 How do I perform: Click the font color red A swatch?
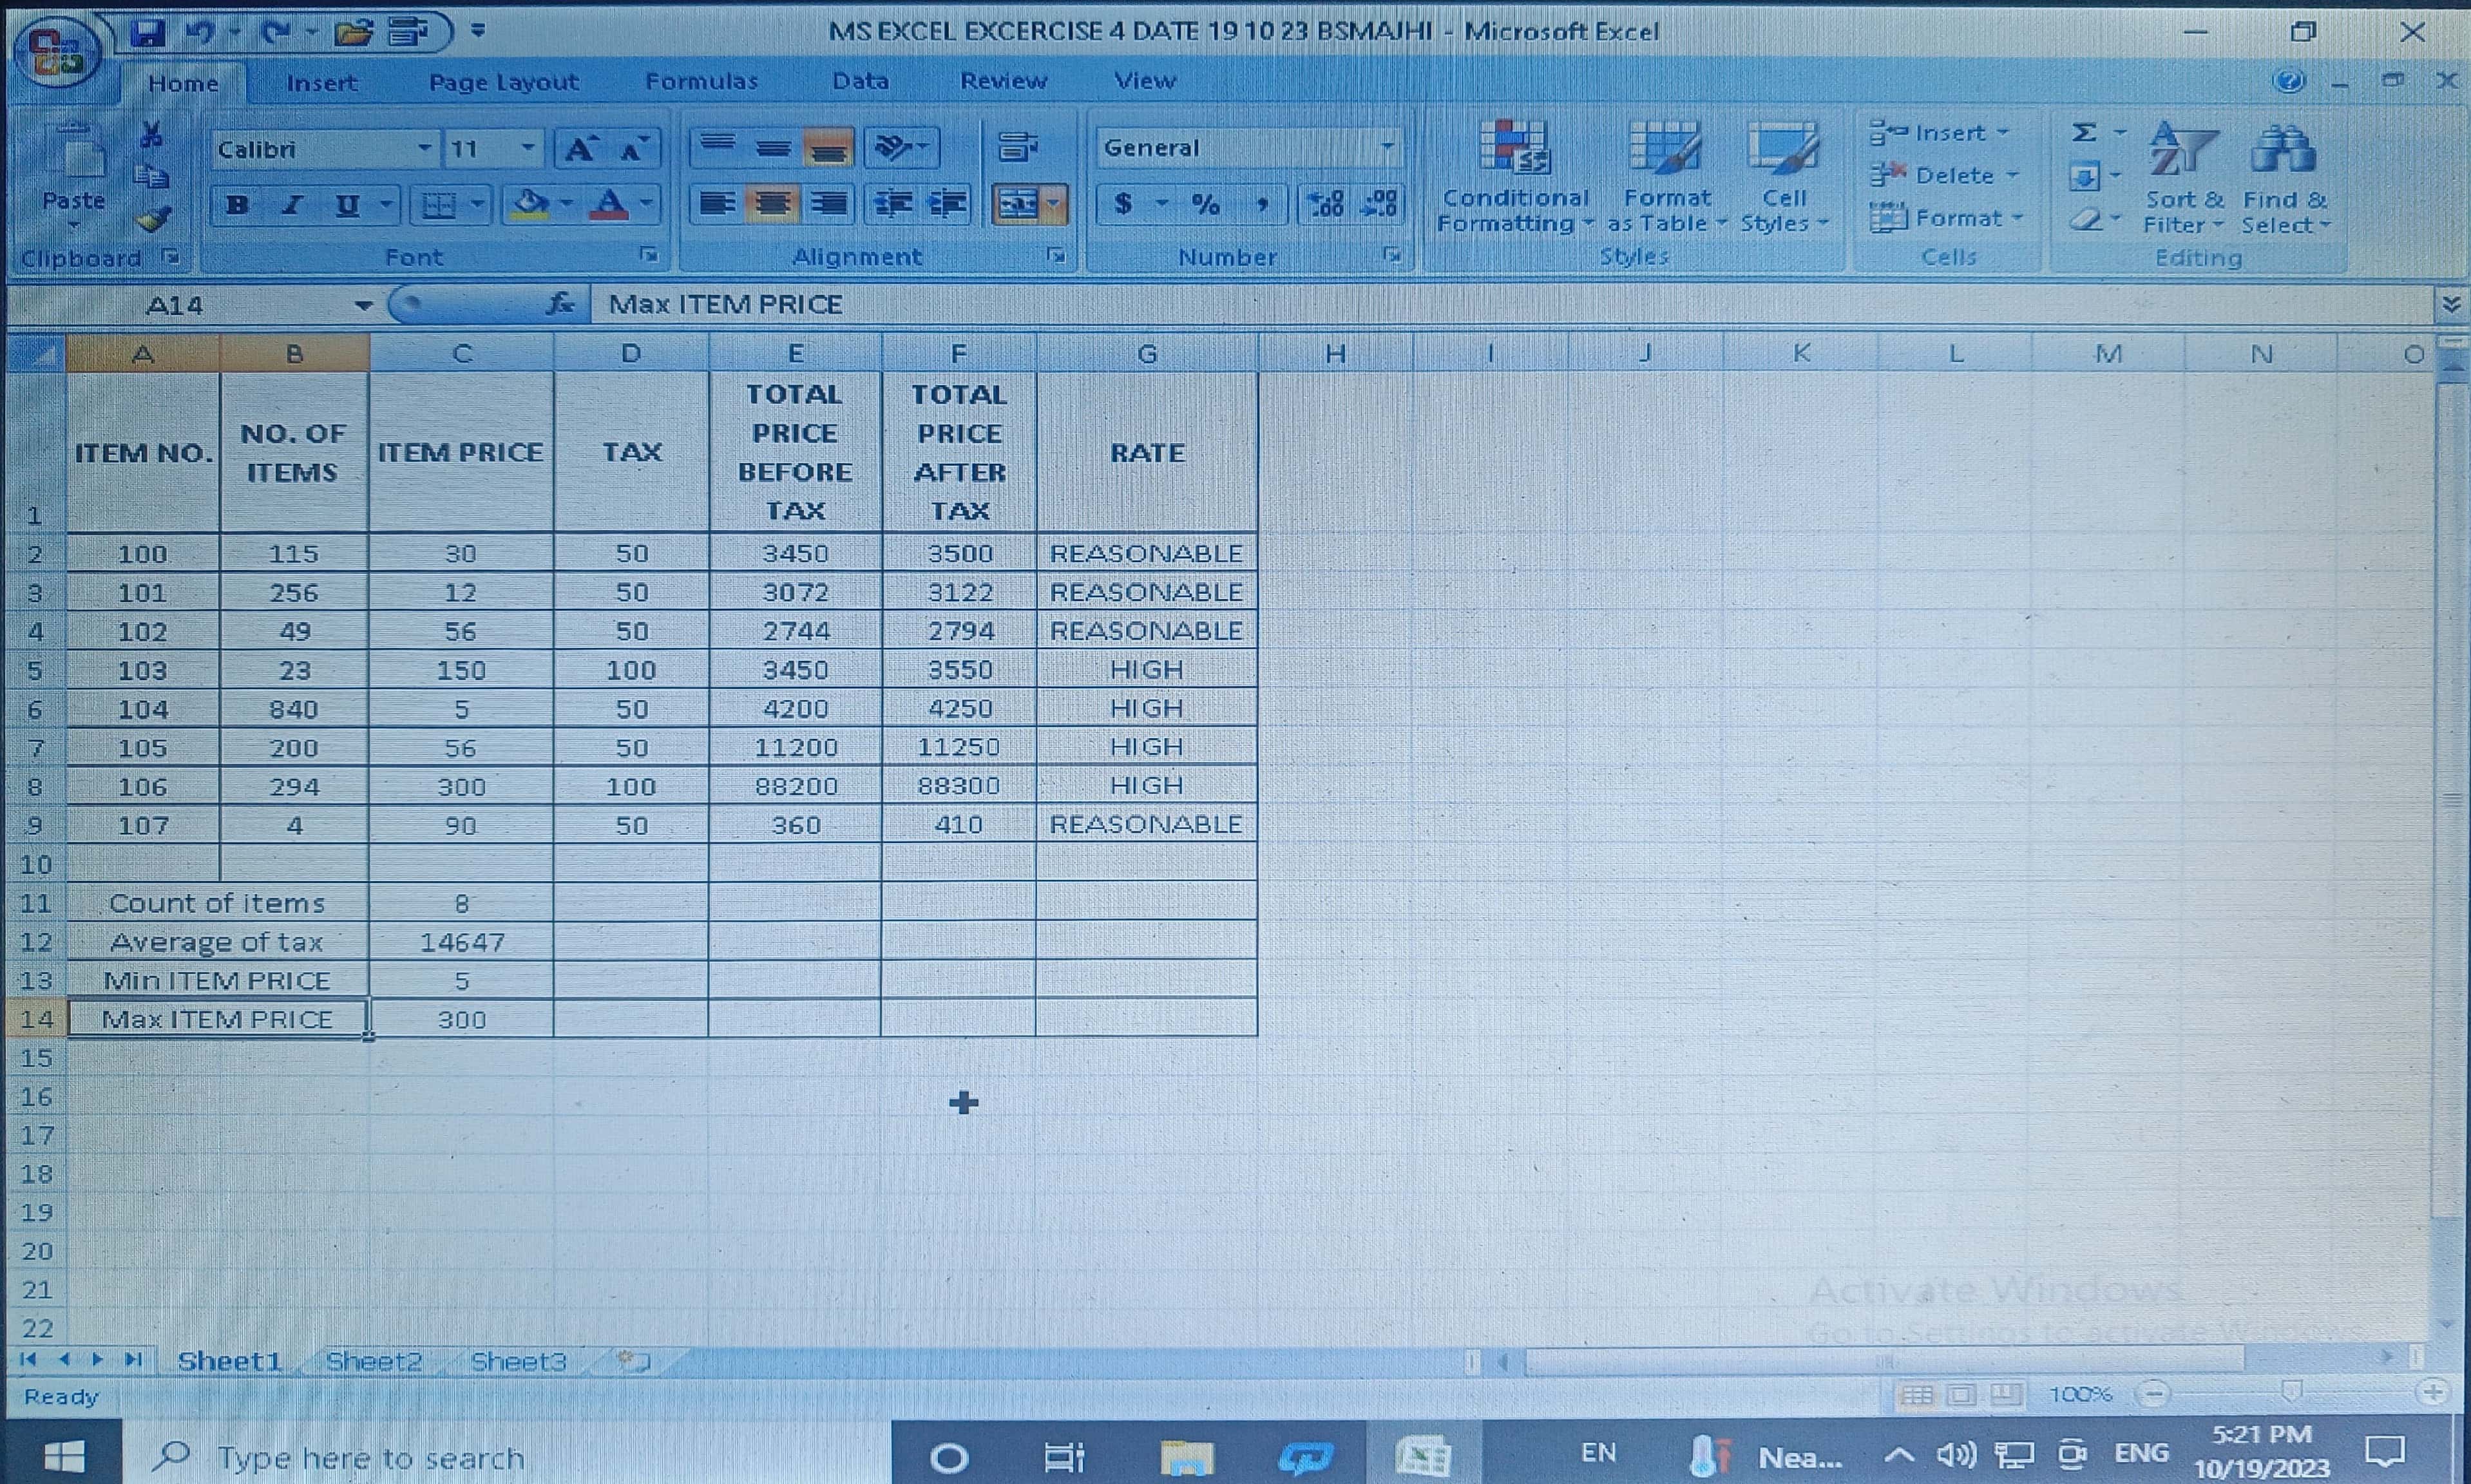point(609,206)
